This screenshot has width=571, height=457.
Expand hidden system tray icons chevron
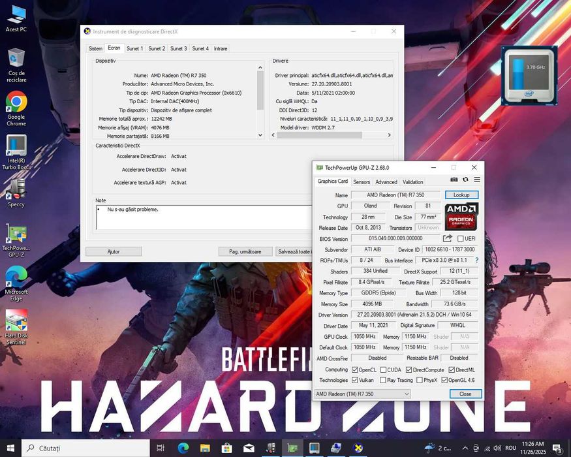point(465,448)
